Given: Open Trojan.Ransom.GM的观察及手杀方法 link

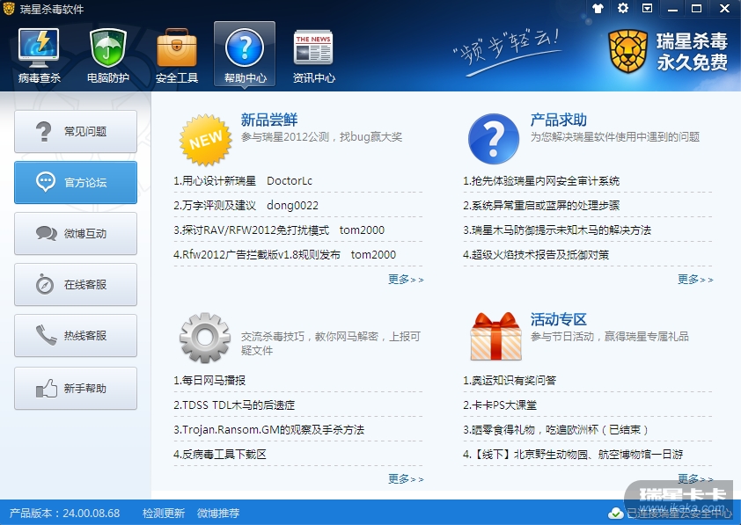Looking at the screenshot, I should pos(269,430).
